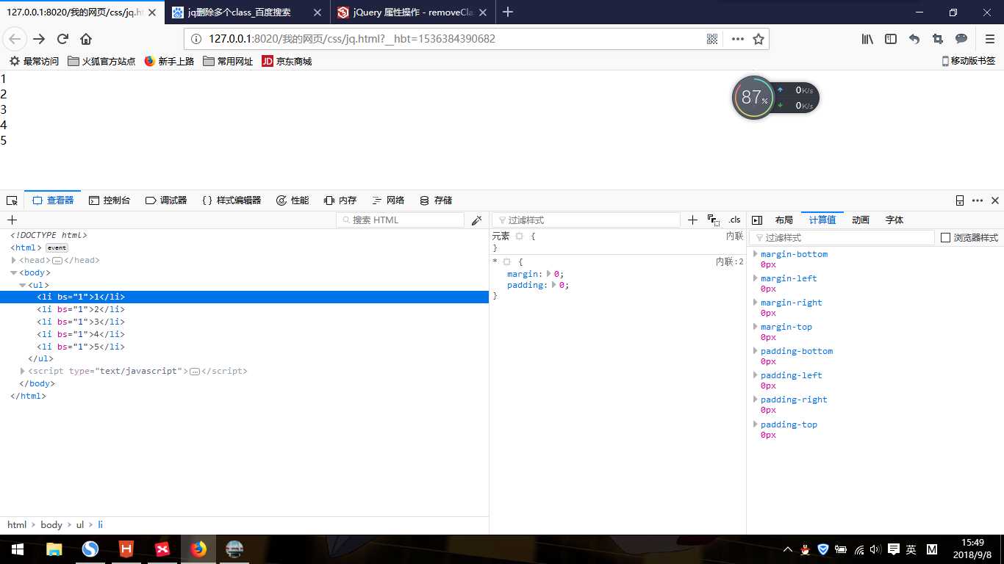The width and height of the screenshot is (1004, 564).
Task: Open the 京东商城 bookmark
Action: click(x=287, y=62)
